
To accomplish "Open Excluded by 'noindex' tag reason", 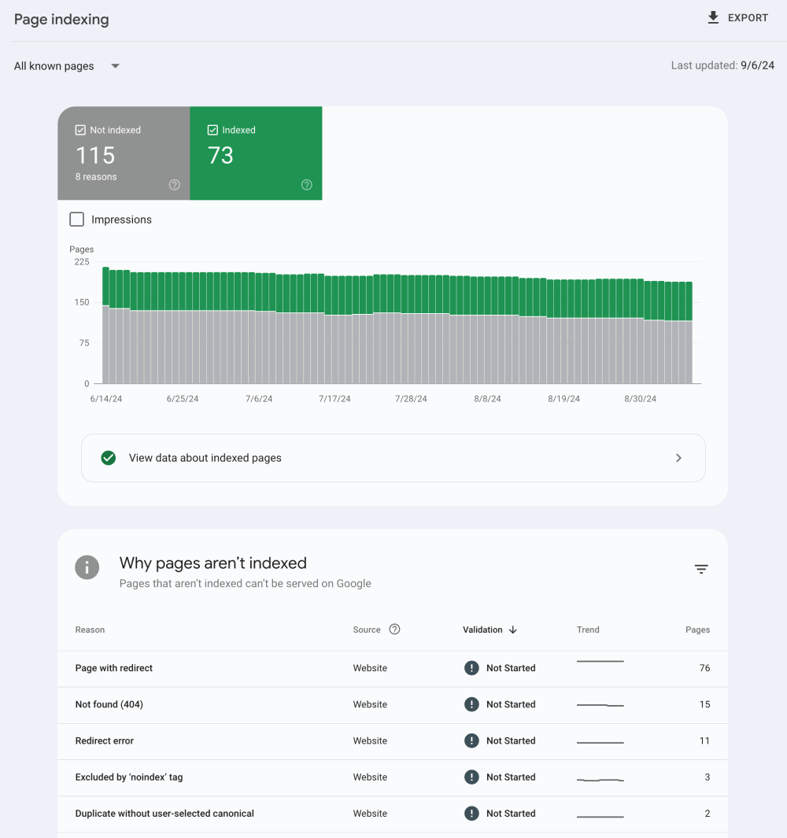I will click(x=129, y=777).
